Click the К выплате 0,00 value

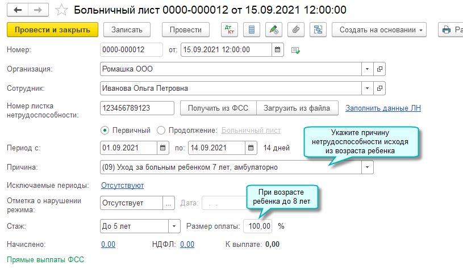coord(272,244)
